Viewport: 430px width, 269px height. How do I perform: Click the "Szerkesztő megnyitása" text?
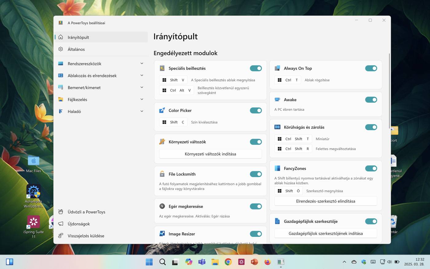(x=325, y=191)
